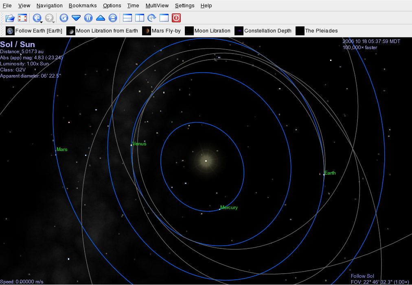Click the date 2006 10 18 05:37:59 MDT
Viewport: 412px width, 285px height.
point(371,41)
